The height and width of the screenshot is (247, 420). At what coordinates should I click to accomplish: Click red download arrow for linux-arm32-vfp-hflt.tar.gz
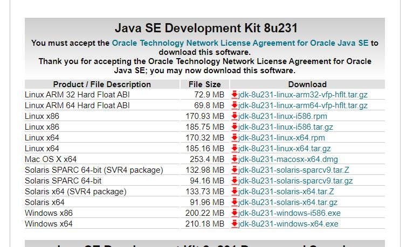tap(235, 95)
